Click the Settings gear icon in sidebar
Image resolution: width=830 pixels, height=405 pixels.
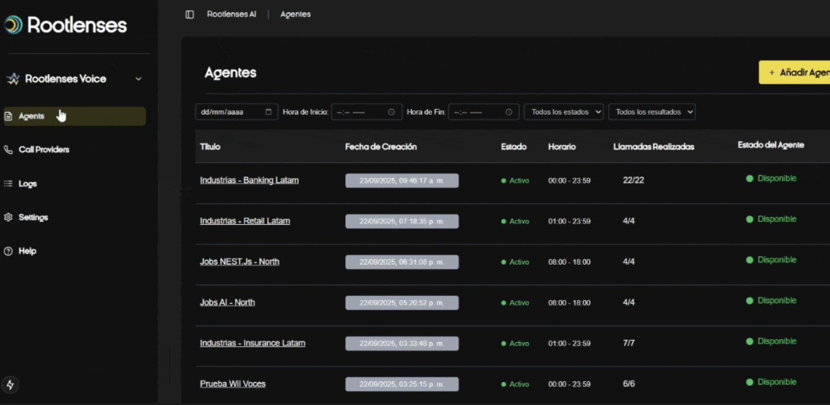[x=8, y=217]
